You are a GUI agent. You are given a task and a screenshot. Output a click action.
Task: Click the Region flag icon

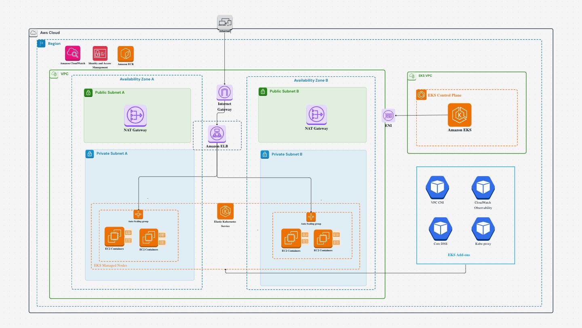click(x=41, y=44)
